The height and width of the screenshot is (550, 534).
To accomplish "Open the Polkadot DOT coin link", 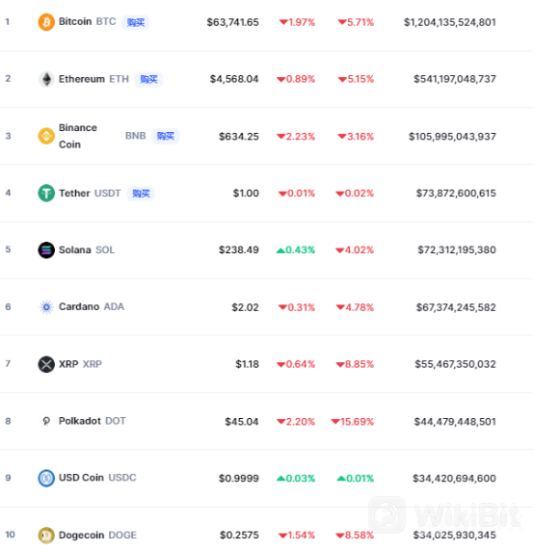I will pyautogui.click(x=92, y=421).
